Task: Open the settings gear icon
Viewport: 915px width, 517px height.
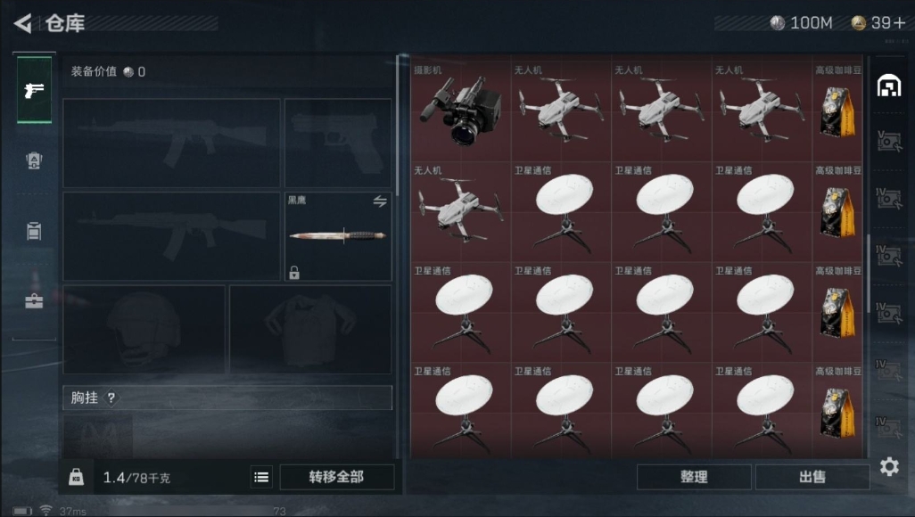Action: 889,466
